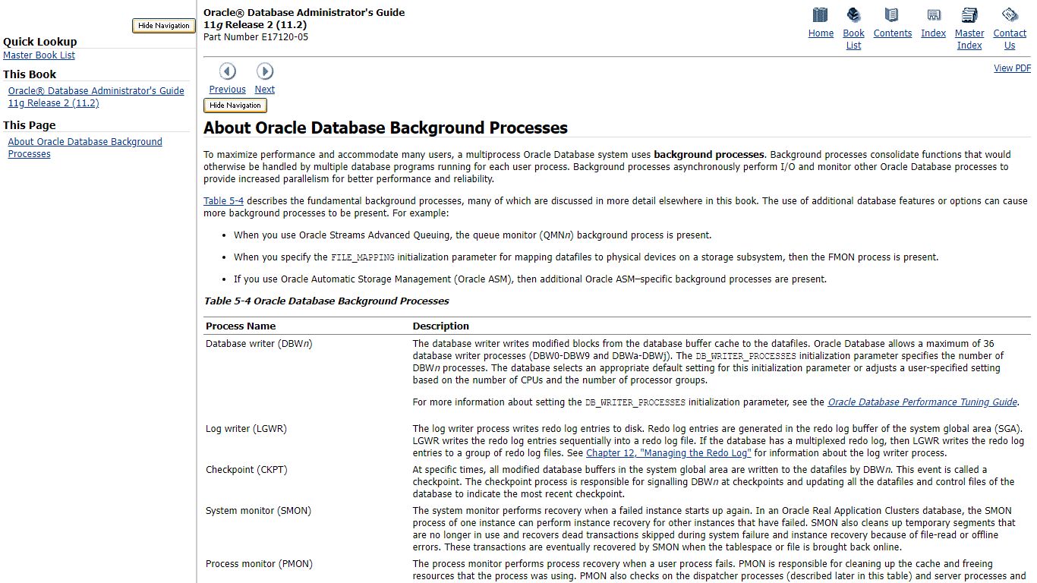Click the This Page sidebar heading
Viewport: 1037px width, 583px height.
pos(30,125)
